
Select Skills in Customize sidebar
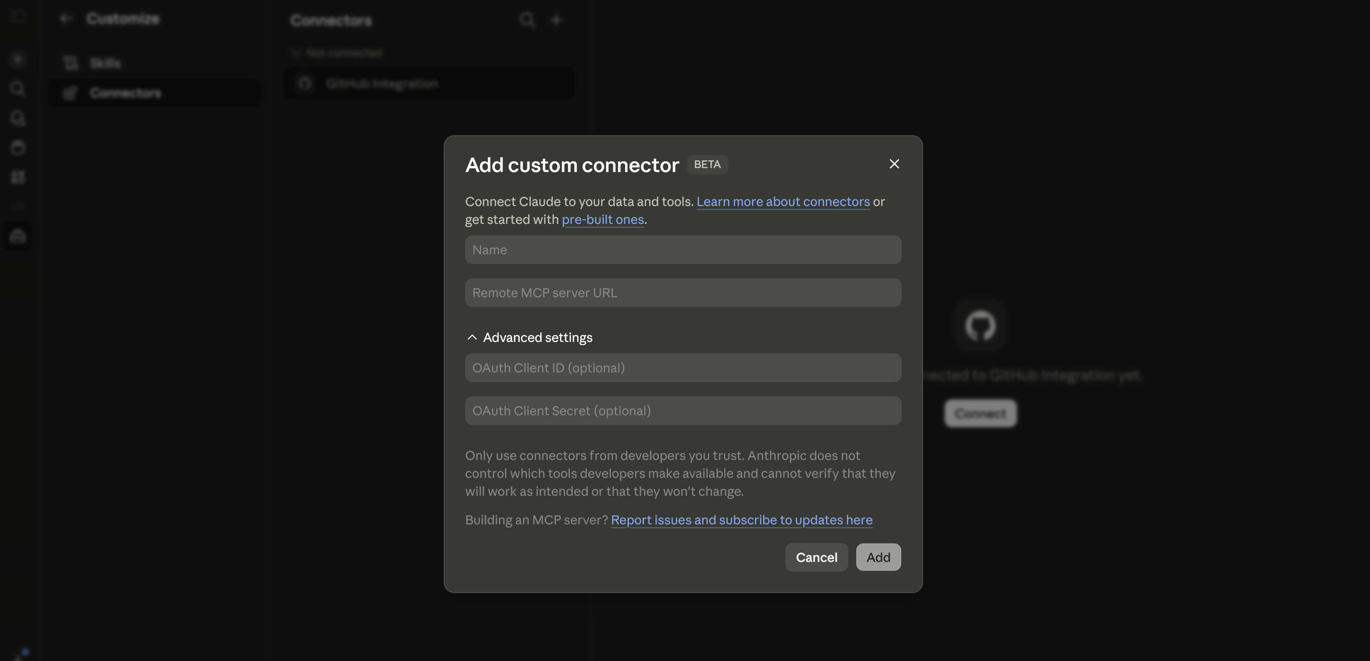coord(155,63)
